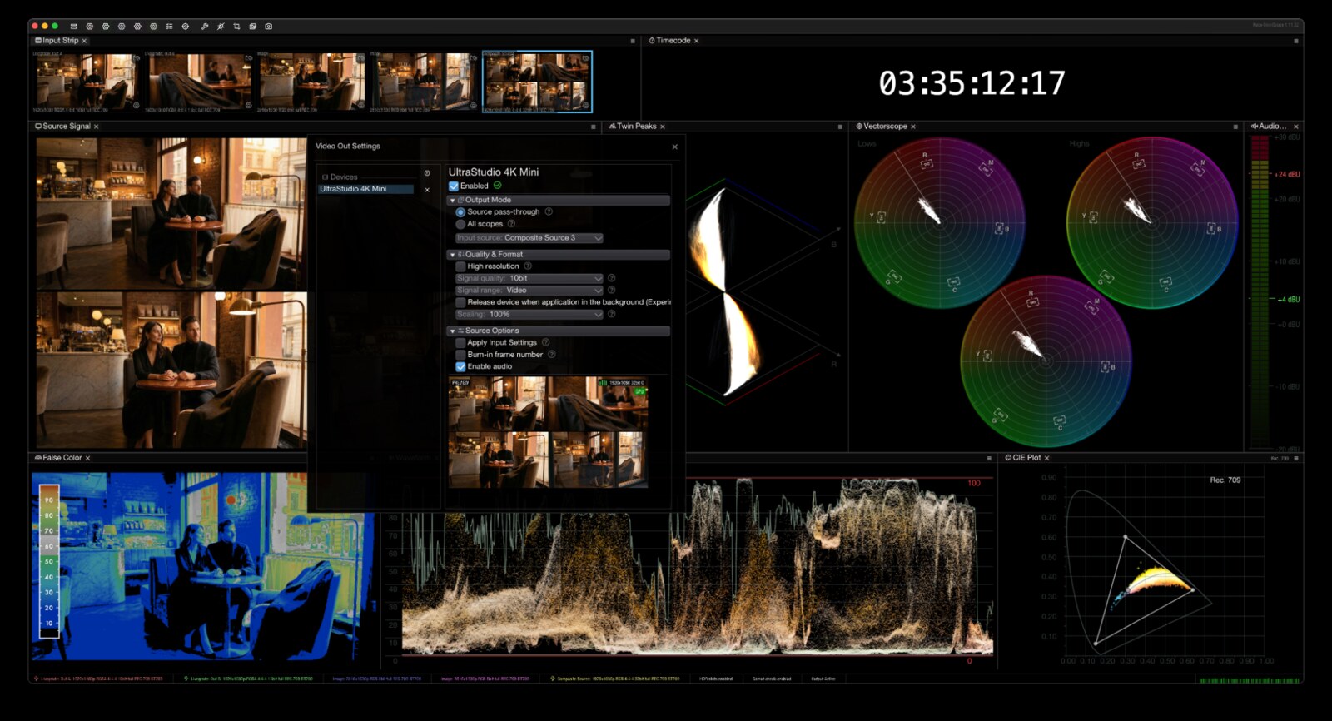Click the 03:35:12:17 timecode display
This screenshot has width=1332, height=721.
click(x=972, y=83)
